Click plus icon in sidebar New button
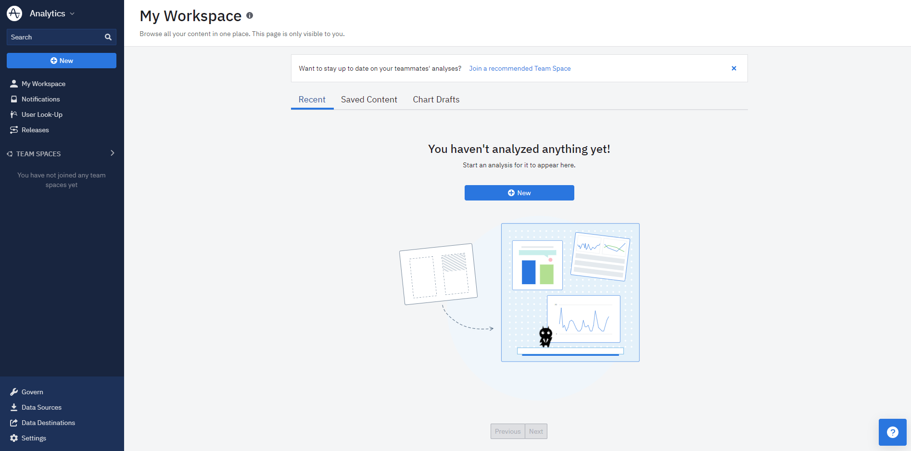 [x=54, y=61]
